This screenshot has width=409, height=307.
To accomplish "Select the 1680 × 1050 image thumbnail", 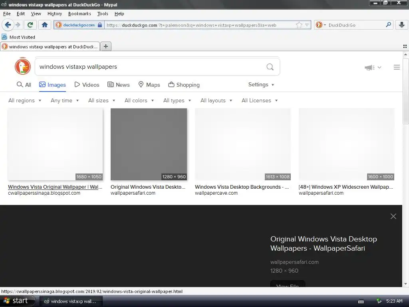I will pyautogui.click(x=55, y=144).
